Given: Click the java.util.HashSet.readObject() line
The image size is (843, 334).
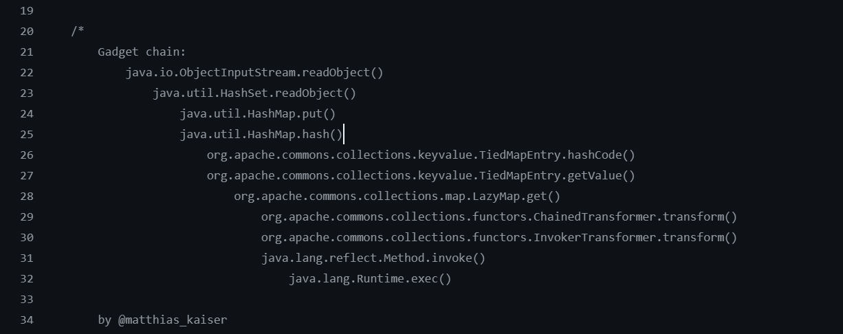Looking at the screenshot, I should (x=254, y=93).
